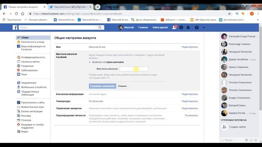Open Безопасность и вход settings
This screenshot has width=262, height=147.
click(x=33, y=42)
